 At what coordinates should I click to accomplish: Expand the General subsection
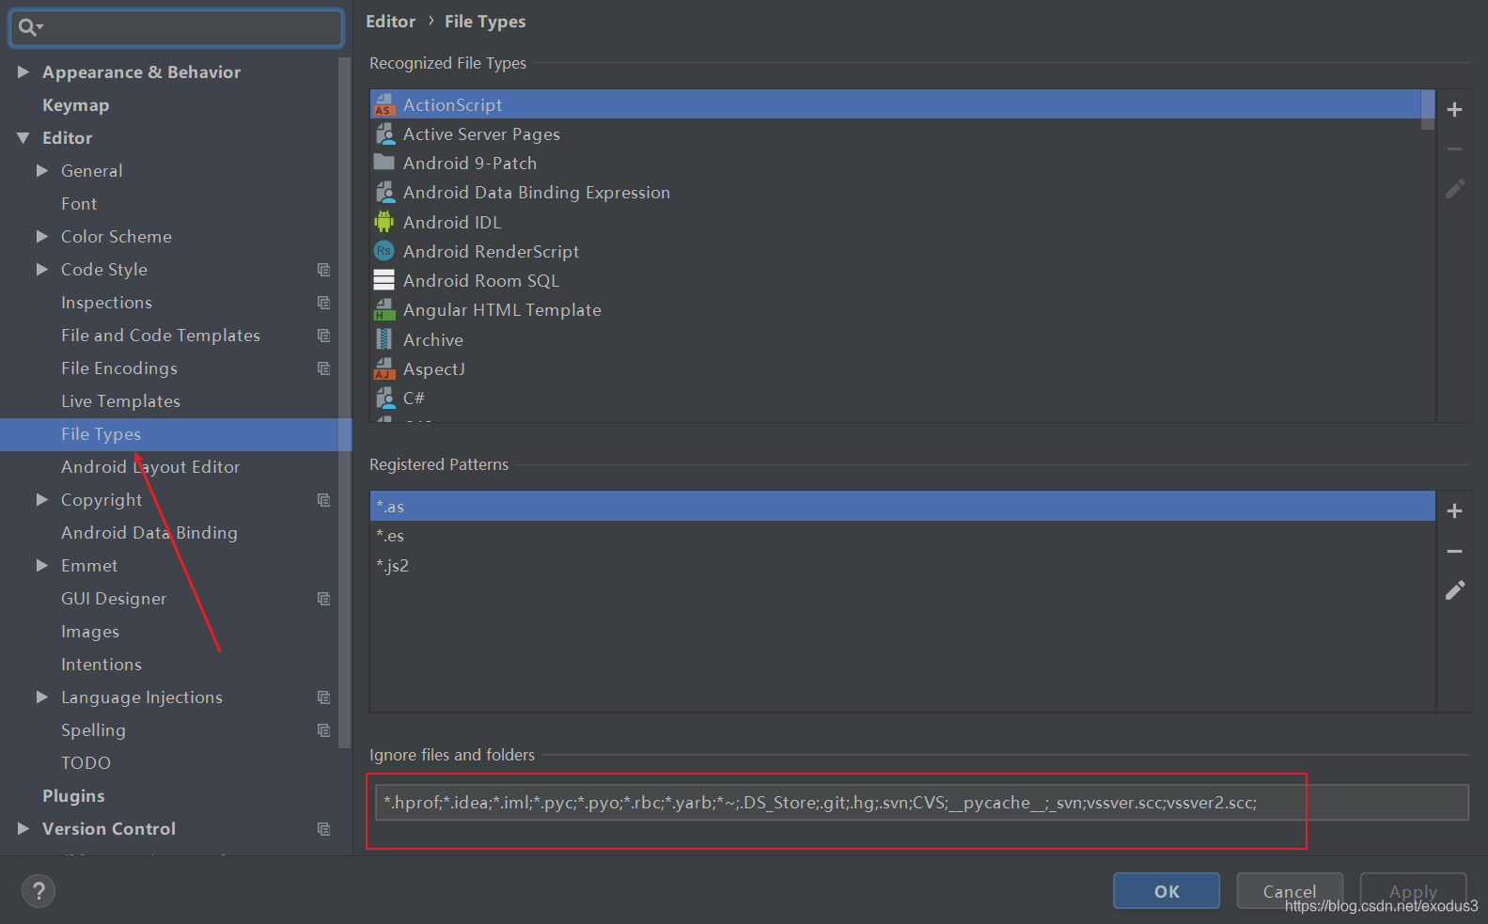coord(42,170)
